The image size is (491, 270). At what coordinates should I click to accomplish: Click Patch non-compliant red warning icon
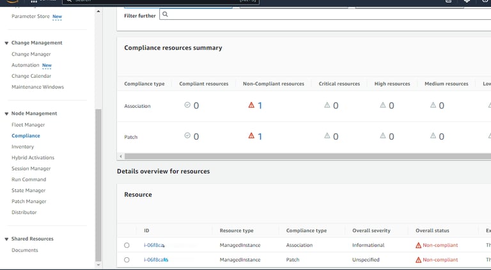251,136
